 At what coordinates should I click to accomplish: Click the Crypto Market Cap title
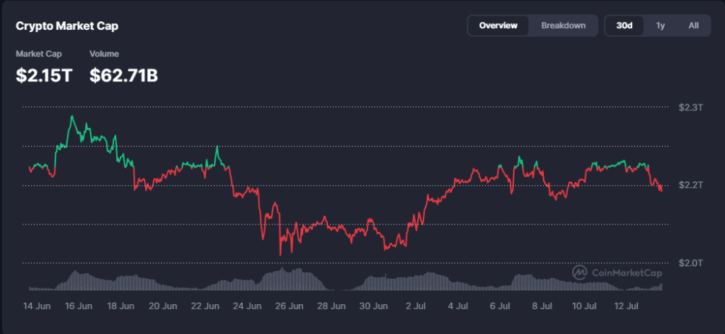pyautogui.click(x=67, y=26)
